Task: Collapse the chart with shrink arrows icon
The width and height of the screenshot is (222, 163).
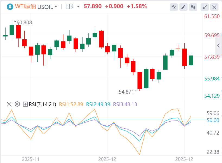Action: point(205,7)
